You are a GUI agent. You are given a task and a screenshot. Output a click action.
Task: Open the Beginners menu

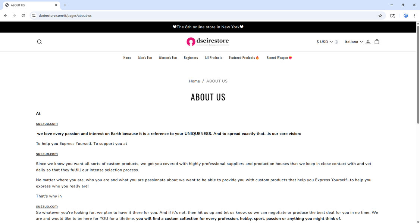[x=191, y=57]
